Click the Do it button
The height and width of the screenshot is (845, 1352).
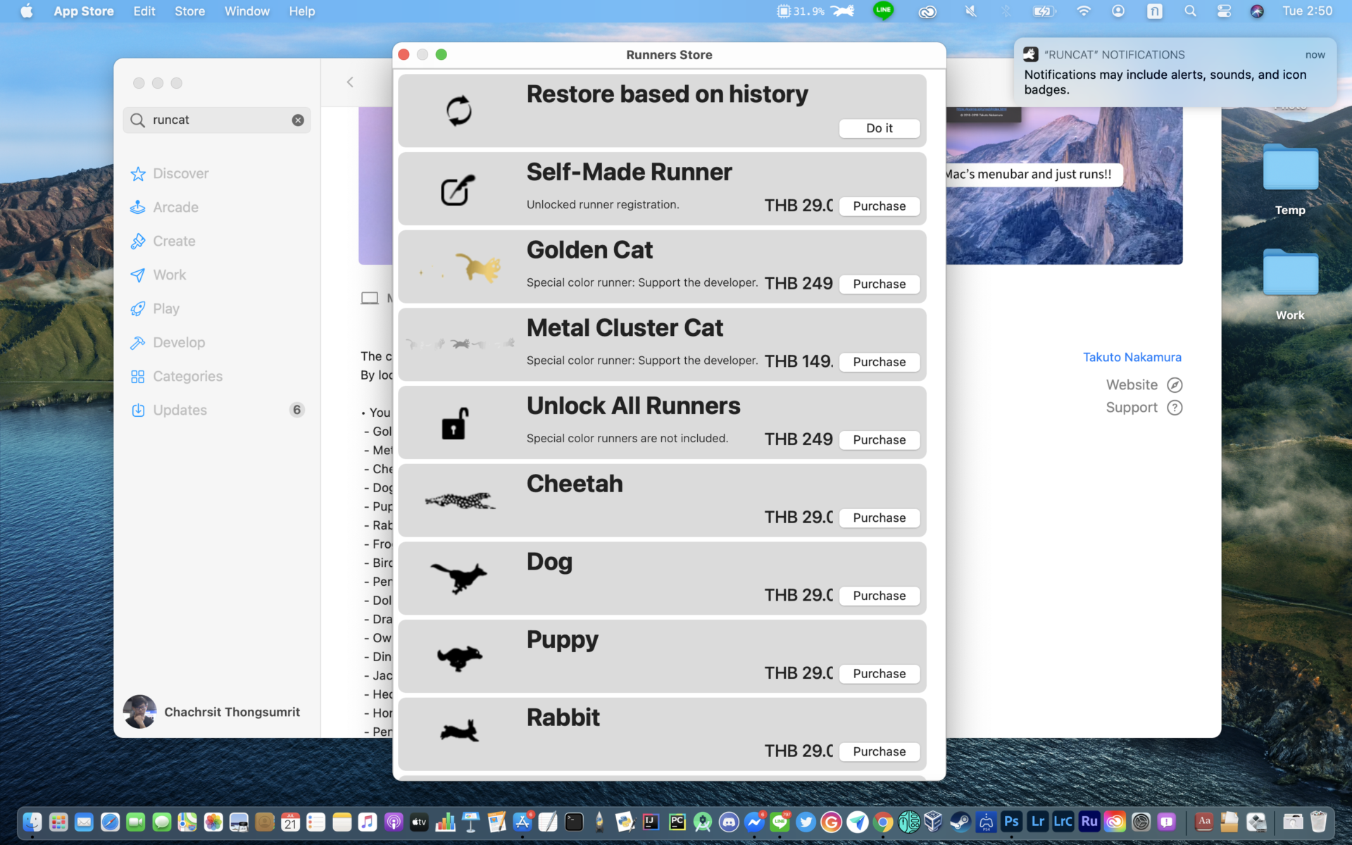(880, 128)
